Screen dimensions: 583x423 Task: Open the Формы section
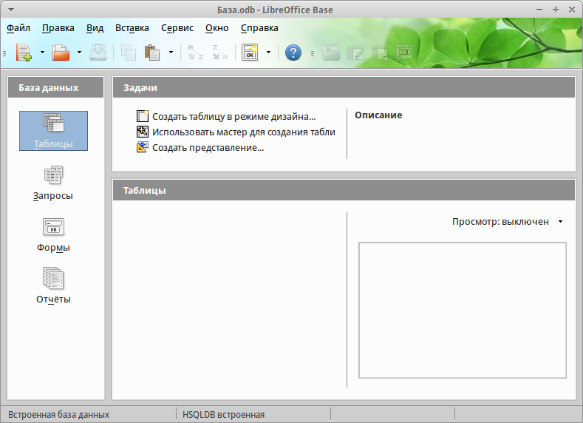(x=53, y=234)
